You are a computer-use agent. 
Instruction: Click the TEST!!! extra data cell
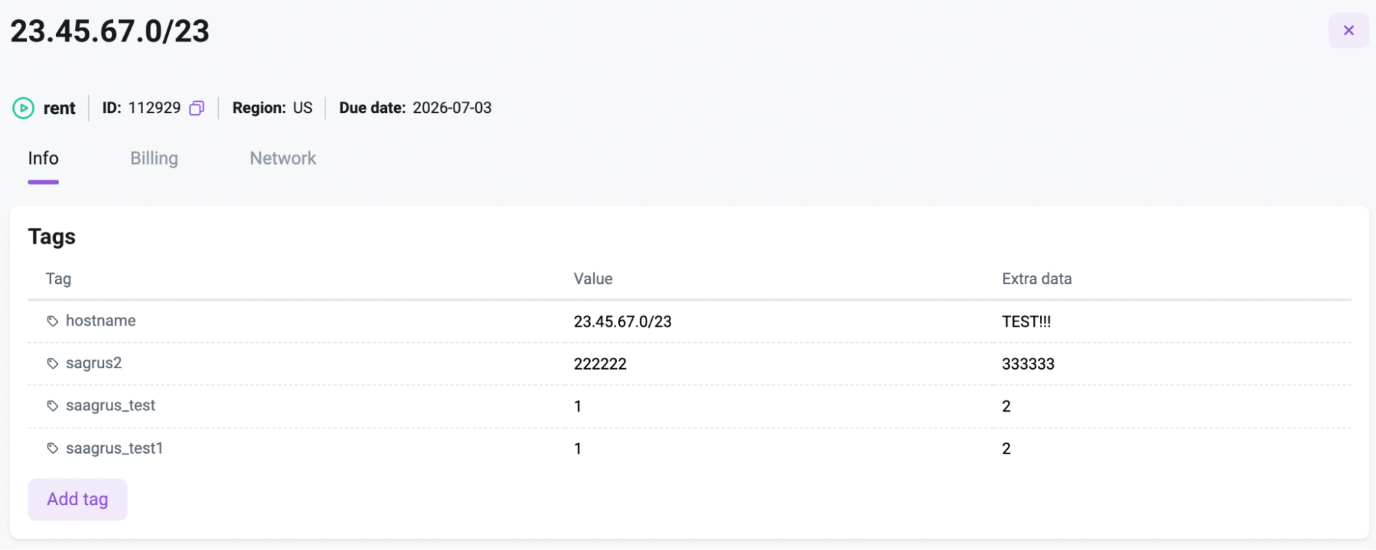click(x=1026, y=321)
